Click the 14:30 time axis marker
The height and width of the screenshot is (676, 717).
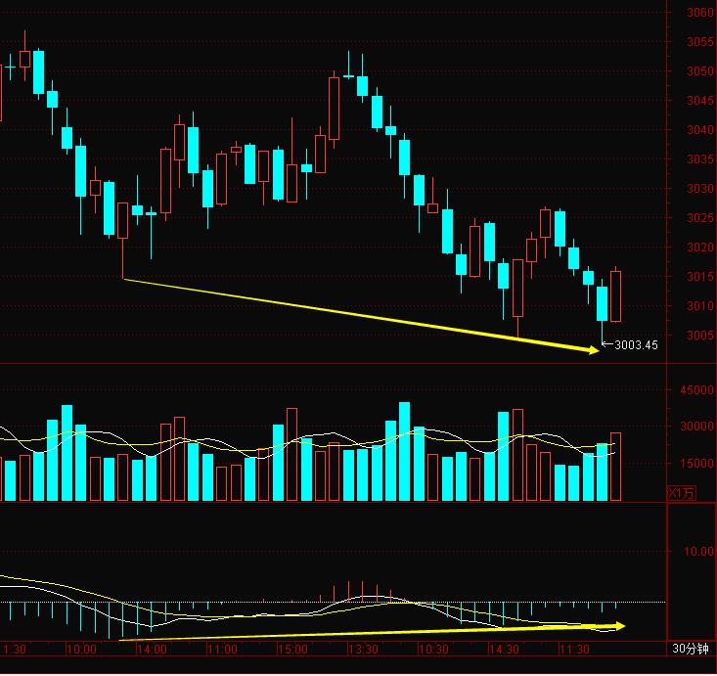pos(503,650)
